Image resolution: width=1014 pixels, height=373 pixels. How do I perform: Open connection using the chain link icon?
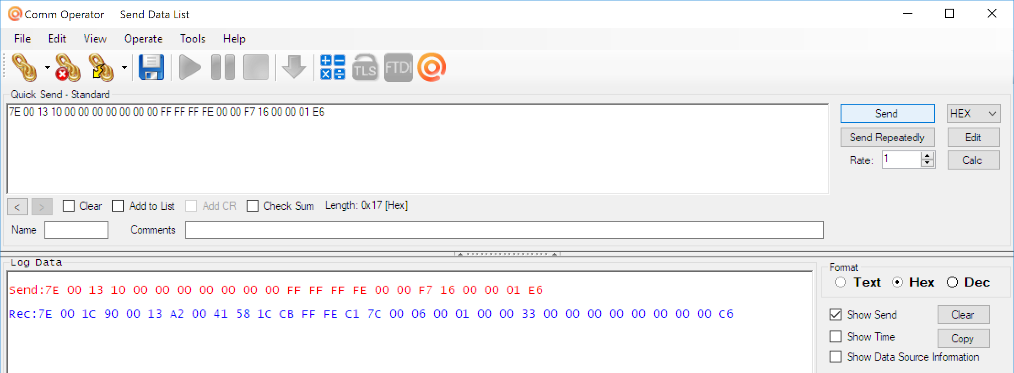pos(25,67)
